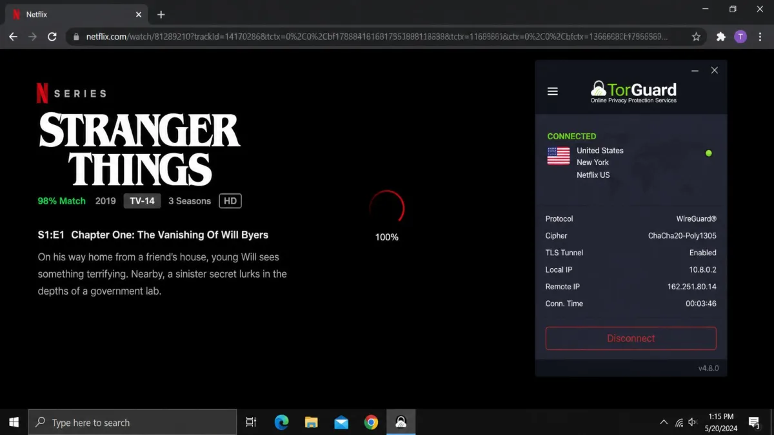Image resolution: width=774 pixels, height=435 pixels.
Task: Switch to Chrome on taskbar
Action: tap(371, 422)
